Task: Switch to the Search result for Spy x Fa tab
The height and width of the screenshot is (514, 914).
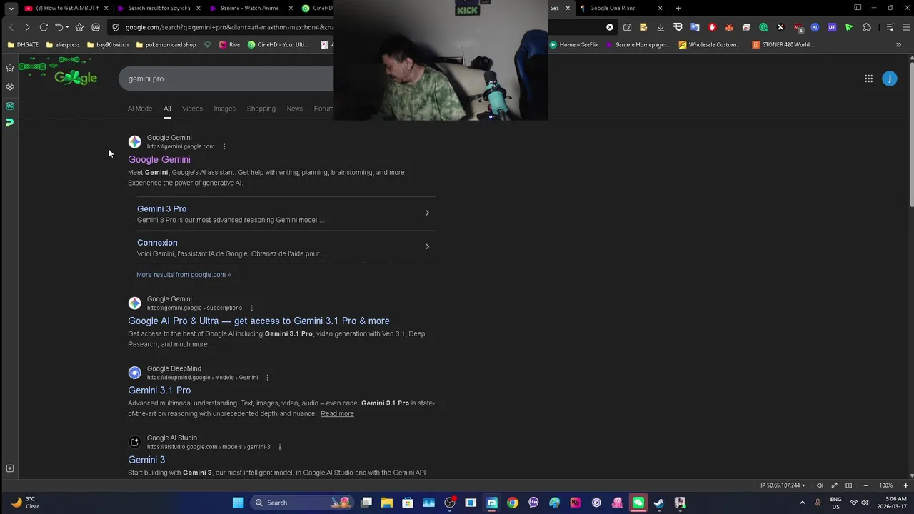Action: (159, 9)
